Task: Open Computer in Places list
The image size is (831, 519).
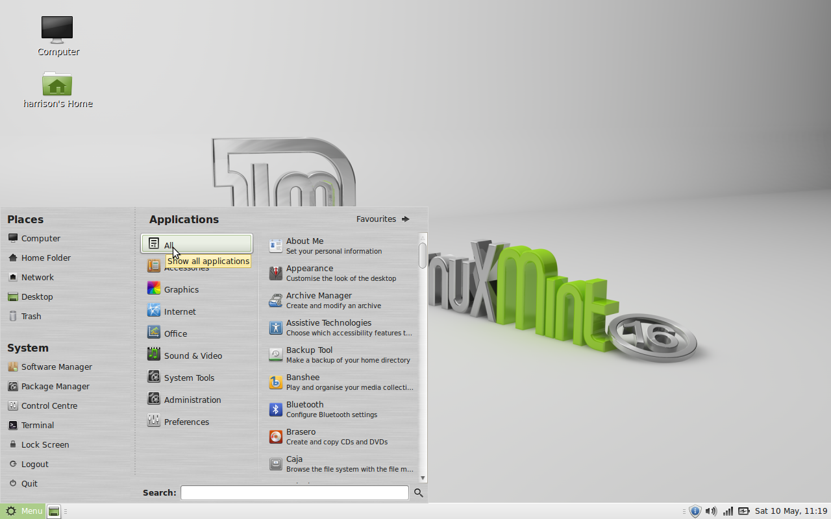Action: 34,238
